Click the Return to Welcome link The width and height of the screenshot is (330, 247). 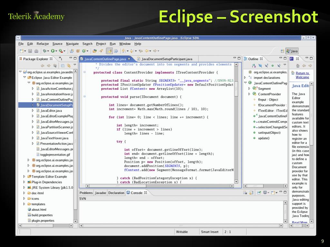pyautogui.click(x=302, y=75)
